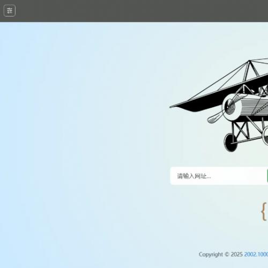Click the airplane's front landing wheel
This screenshot has width=268, height=268.
click(230, 143)
